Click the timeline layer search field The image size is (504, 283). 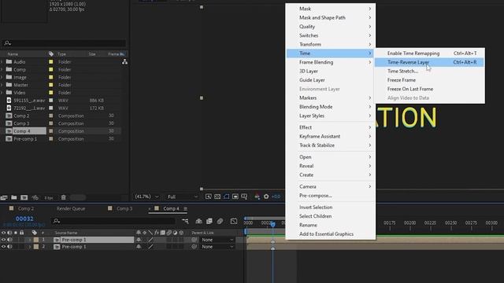113,221
